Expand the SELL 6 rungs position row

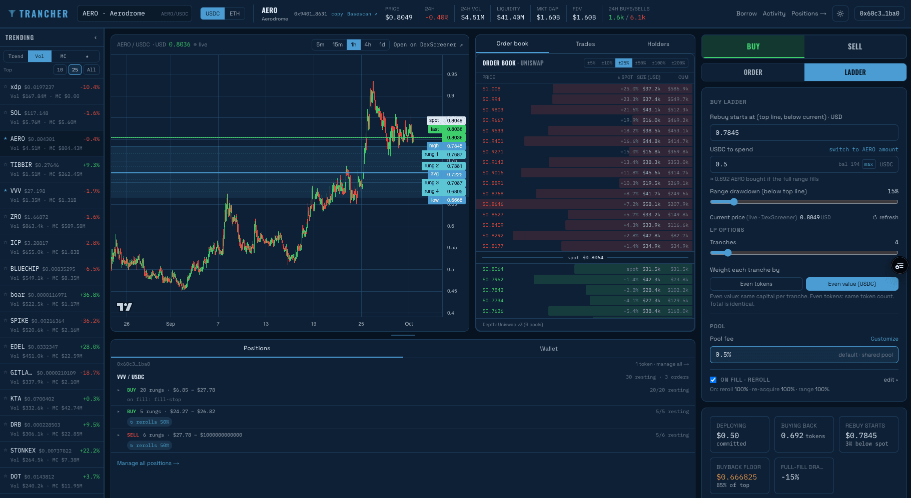[x=119, y=435]
